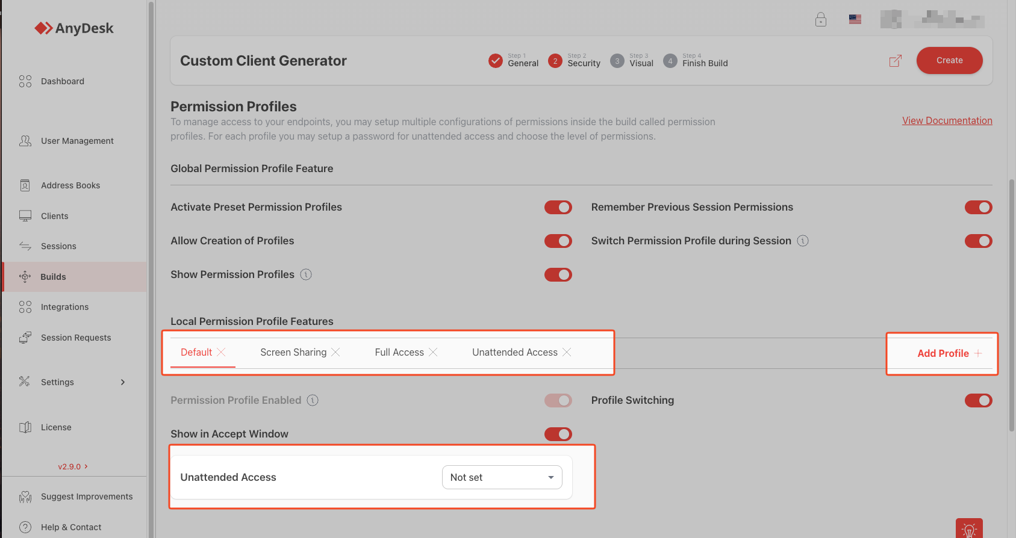Open the View Documentation link
The height and width of the screenshot is (538, 1016).
pos(947,120)
